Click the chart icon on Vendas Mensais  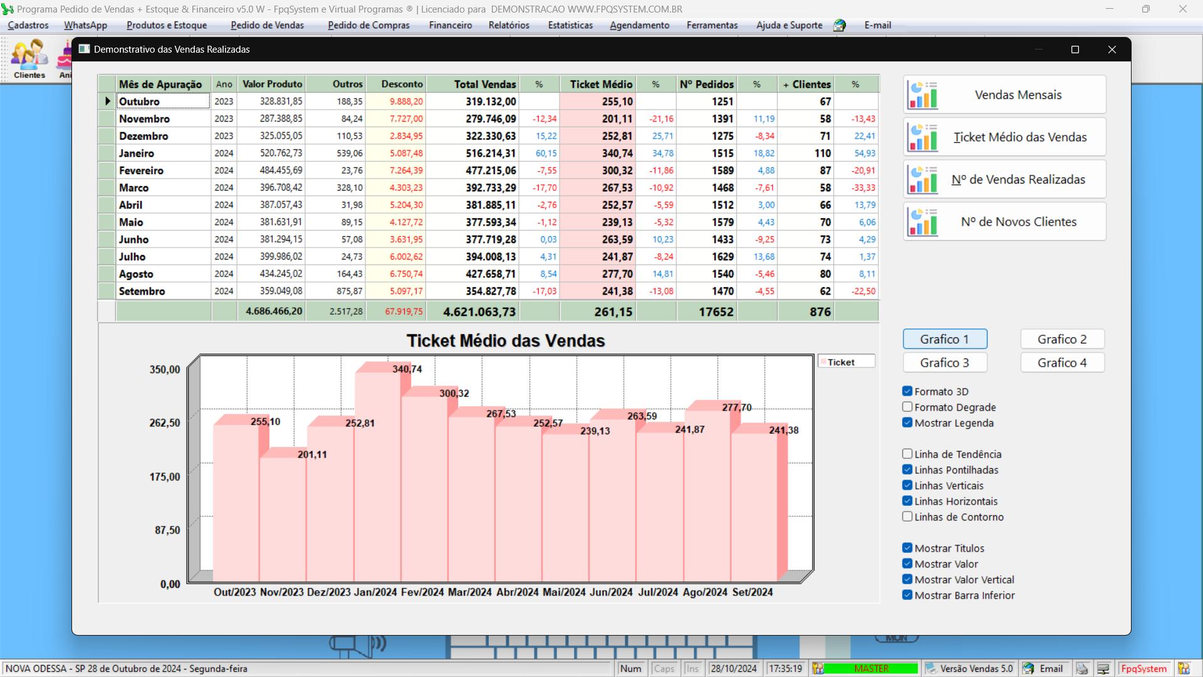923,95
